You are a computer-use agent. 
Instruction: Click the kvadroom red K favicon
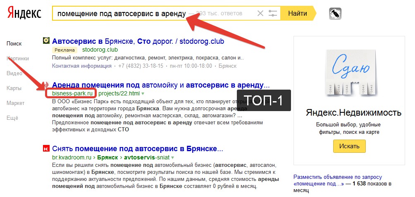click(x=46, y=148)
